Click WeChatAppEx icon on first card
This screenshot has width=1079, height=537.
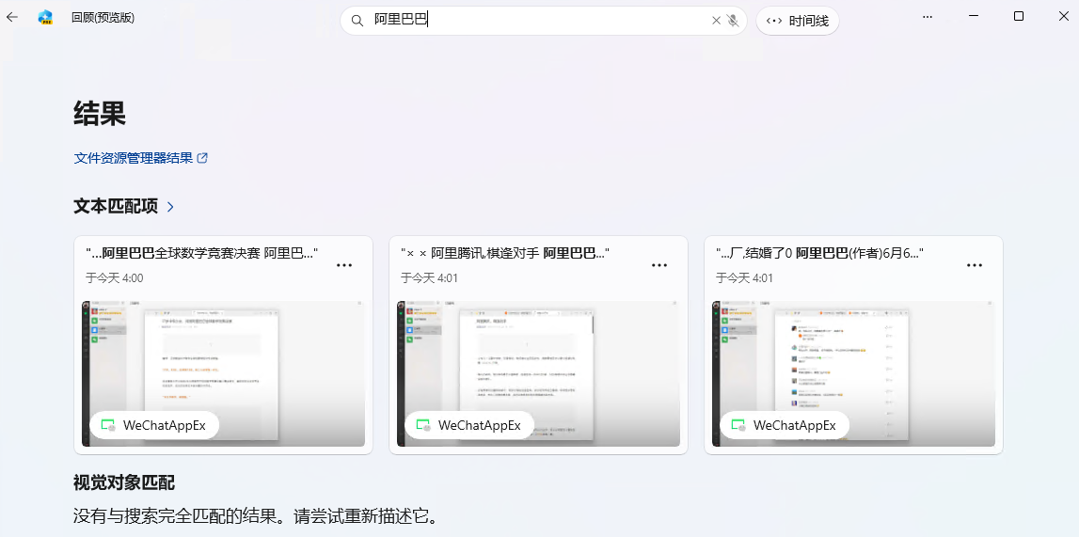(x=108, y=425)
